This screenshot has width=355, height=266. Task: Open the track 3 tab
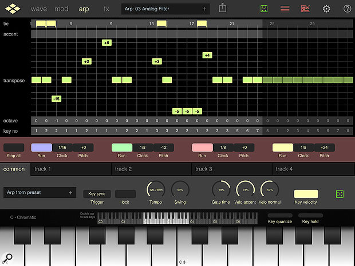232,169
